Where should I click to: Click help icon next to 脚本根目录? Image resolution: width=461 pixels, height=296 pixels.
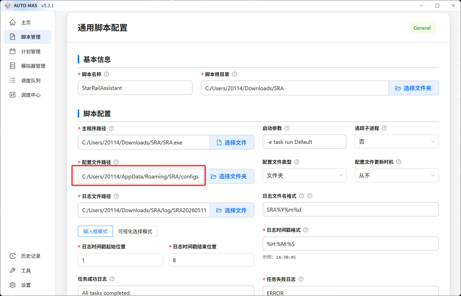click(x=235, y=74)
